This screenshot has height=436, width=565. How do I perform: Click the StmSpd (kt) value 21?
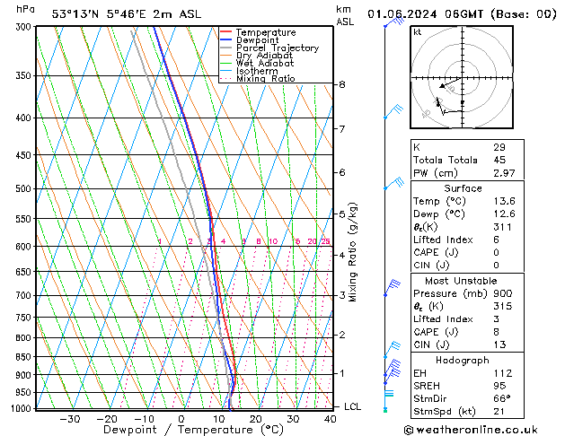pos(499,411)
